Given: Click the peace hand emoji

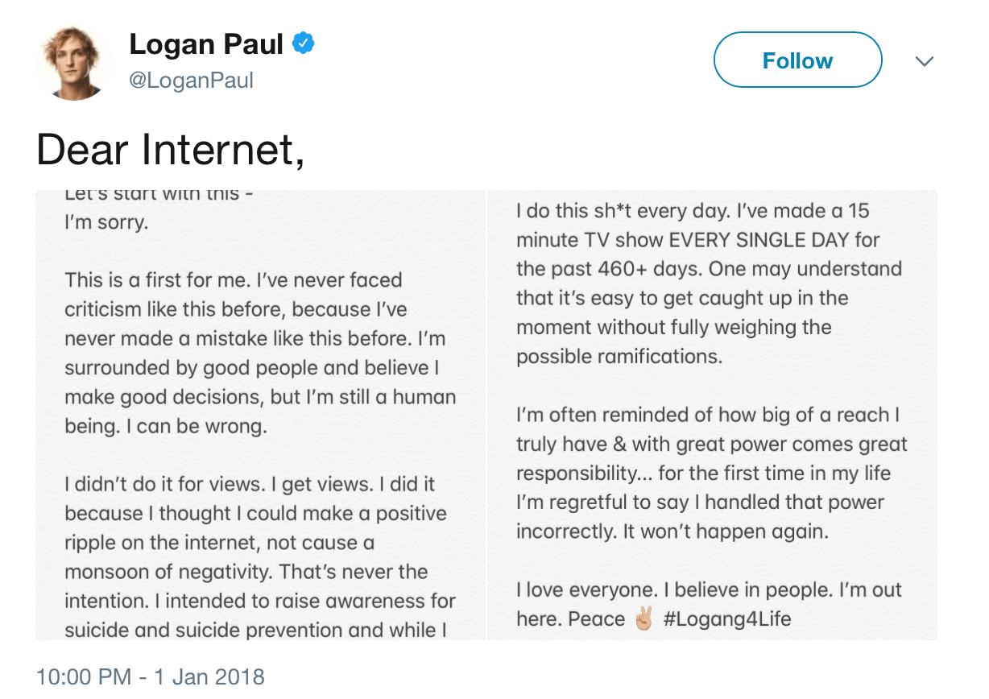Looking at the screenshot, I should tap(643, 619).
